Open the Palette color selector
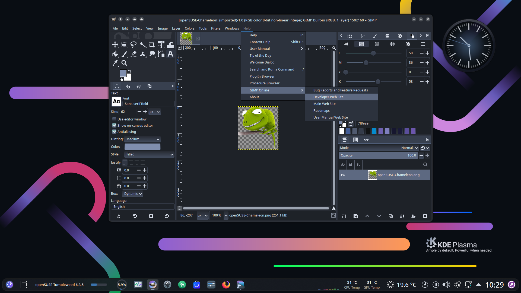 [x=408, y=44]
